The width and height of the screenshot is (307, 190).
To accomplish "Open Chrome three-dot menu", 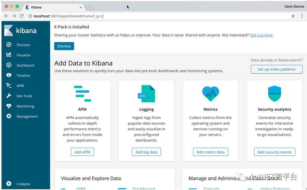I will point(302,16).
